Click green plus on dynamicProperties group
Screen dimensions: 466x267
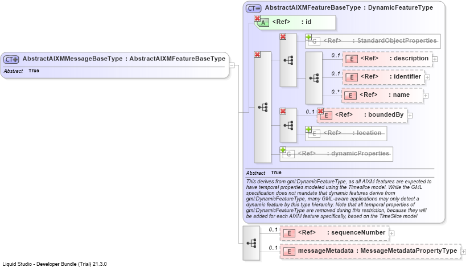pos(283,150)
